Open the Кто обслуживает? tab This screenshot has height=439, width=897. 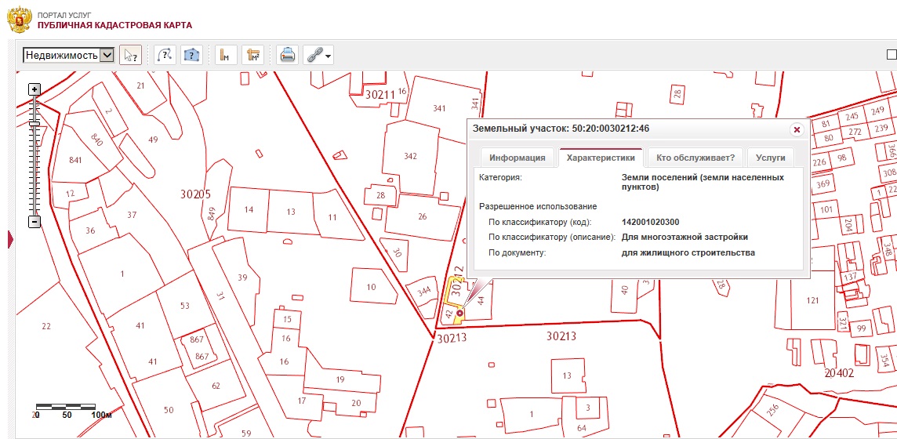pyautogui.click(x=695, y=158)
